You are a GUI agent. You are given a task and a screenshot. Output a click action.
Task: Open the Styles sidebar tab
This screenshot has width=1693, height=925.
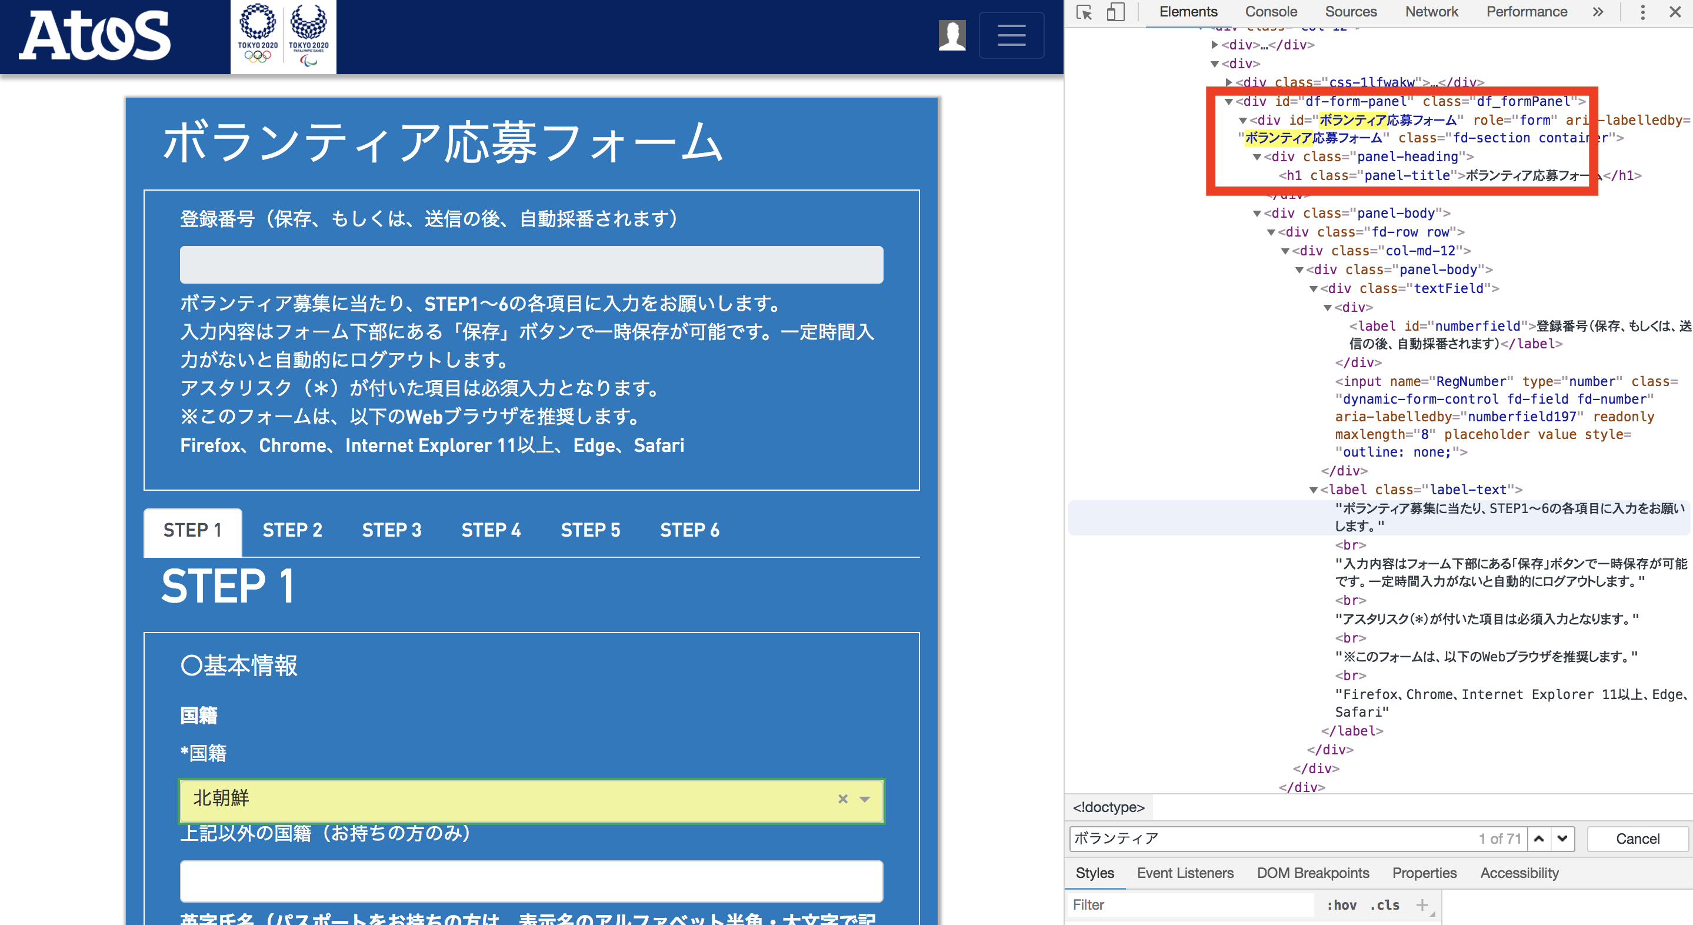(x=1094, y=873)
